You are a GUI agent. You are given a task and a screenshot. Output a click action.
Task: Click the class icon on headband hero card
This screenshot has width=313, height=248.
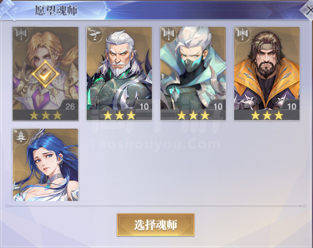click(242, 35)
